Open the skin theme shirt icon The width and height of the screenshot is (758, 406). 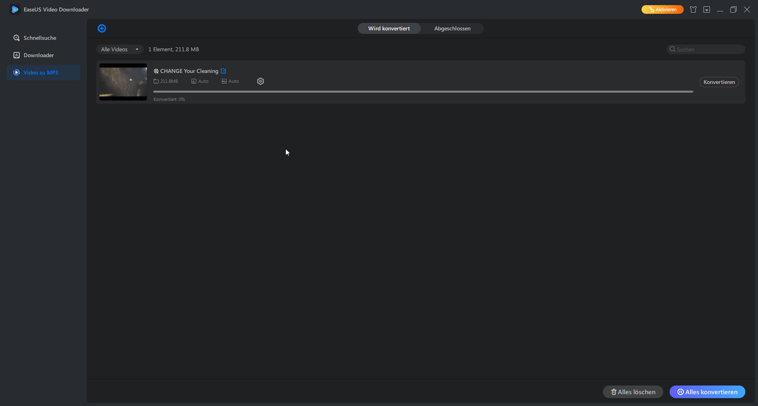click(693, 9)
